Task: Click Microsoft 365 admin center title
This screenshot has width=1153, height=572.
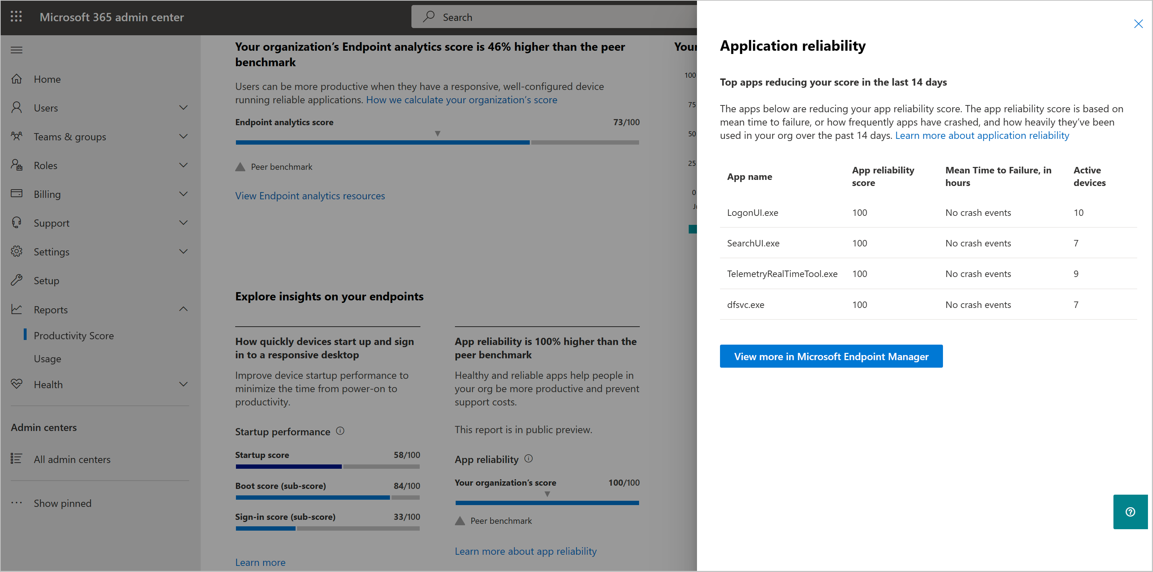Action: [x=111, y=17]
